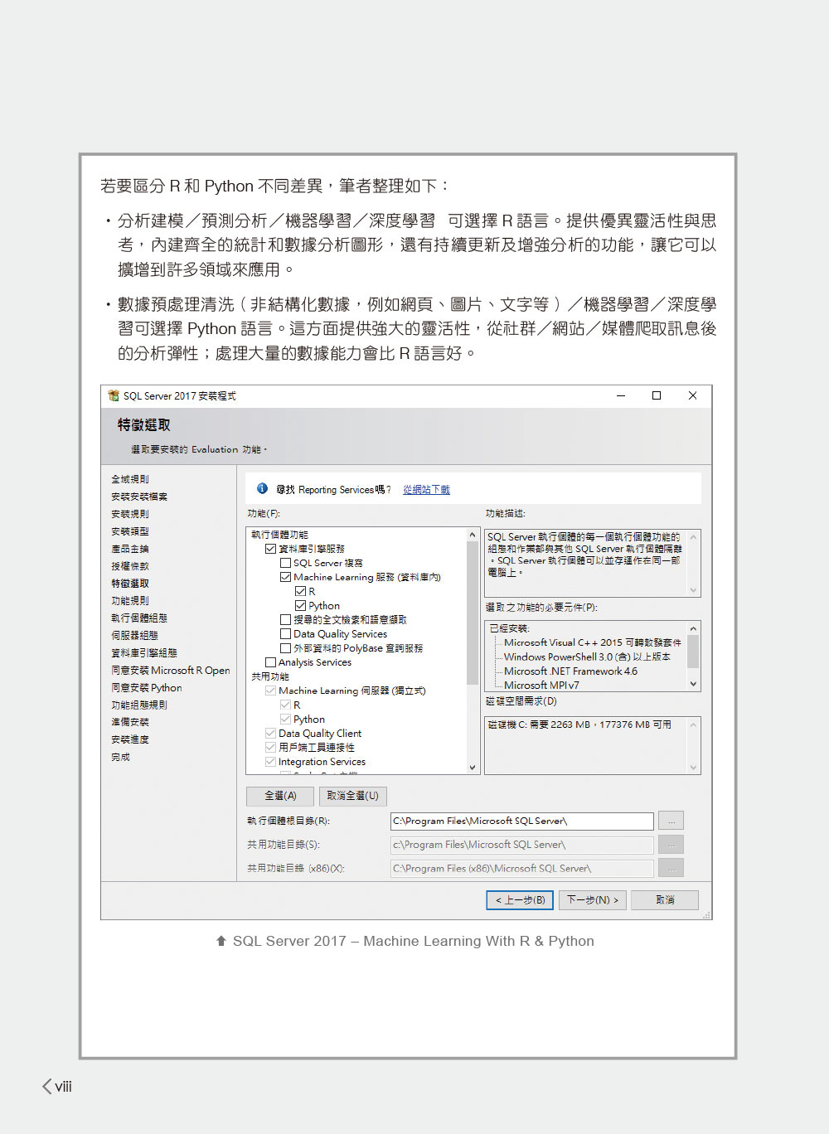
Task: Select 安裝類型 step in sidebar
Action: tap(130, 531)
